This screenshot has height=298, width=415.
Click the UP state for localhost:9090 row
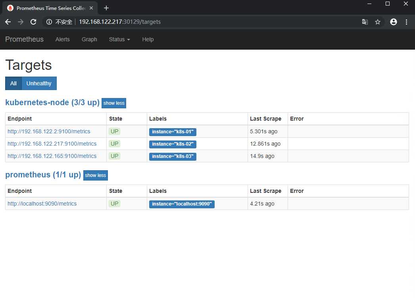(x=115, y=204)
